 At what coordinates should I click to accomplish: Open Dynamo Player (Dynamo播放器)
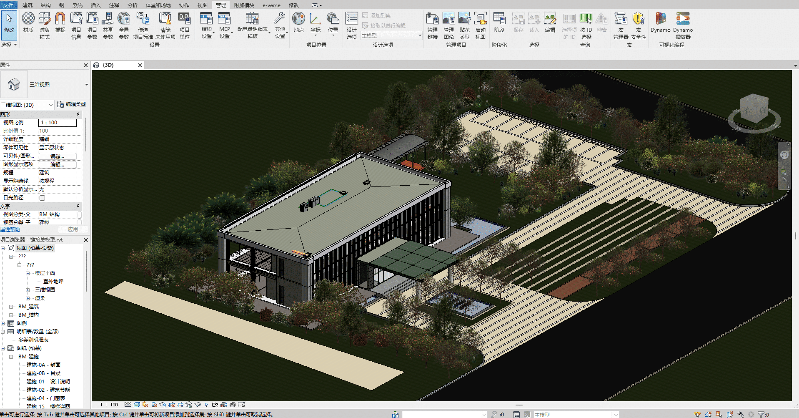coord(683,26)
